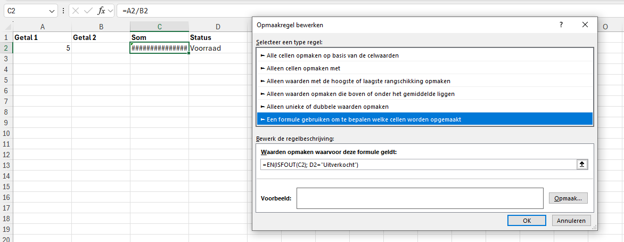624x242 pixels.
Task: Collapse dialog with the range selector icon
Action: pyautogui.click(x=582, y=164)
